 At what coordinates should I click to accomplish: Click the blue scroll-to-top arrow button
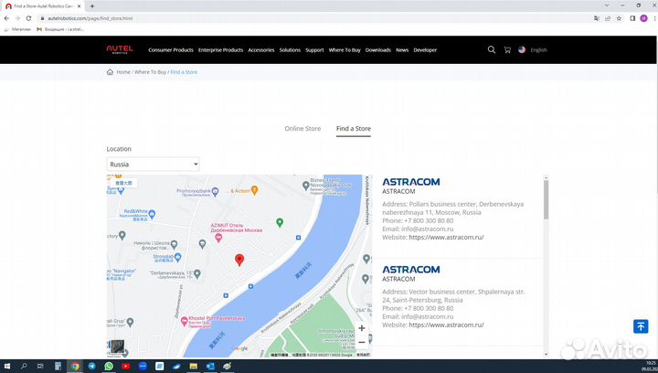tap(641, 326)
